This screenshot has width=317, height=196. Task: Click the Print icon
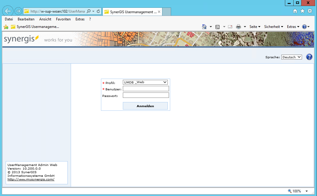tap(239, 26)
